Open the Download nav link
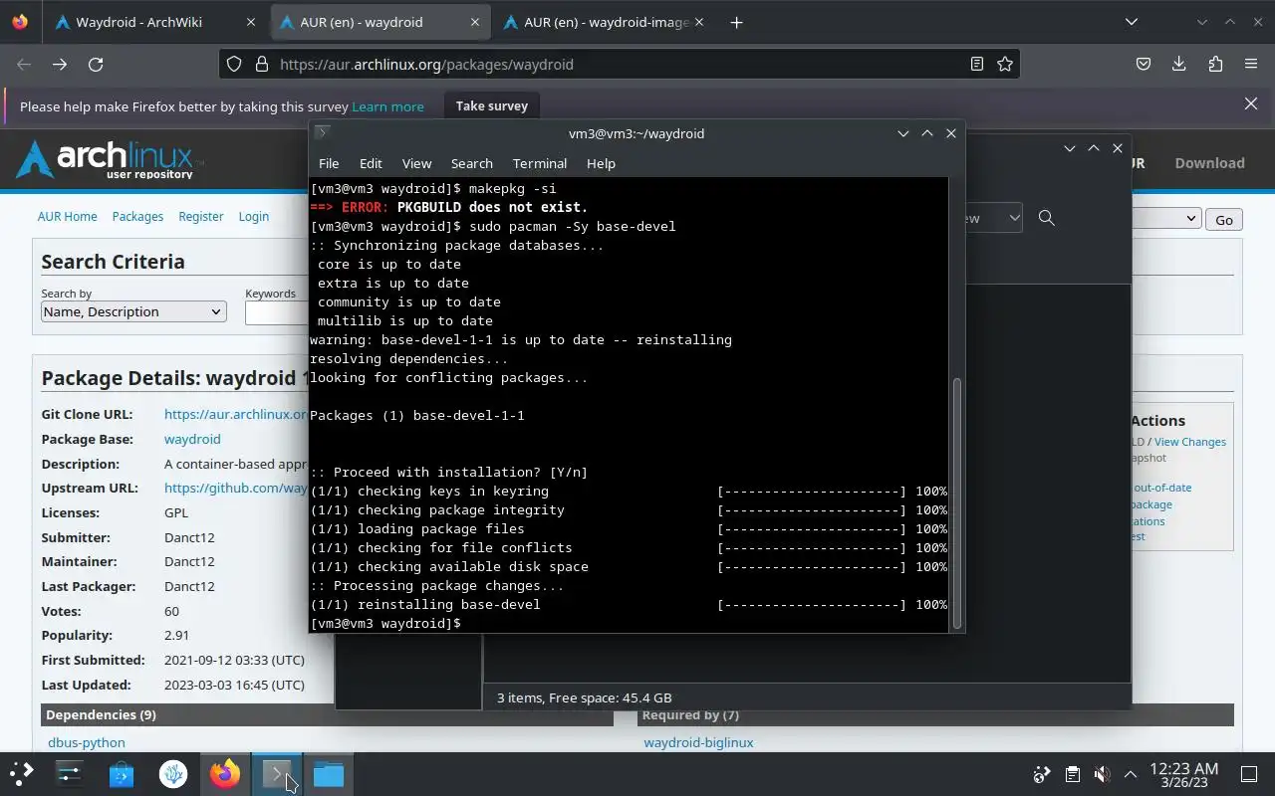The height and width of the screenshot is (796, 1275). 1209,163
